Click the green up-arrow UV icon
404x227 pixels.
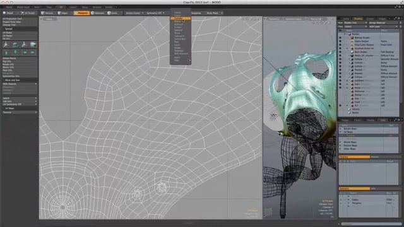[7, 52]
